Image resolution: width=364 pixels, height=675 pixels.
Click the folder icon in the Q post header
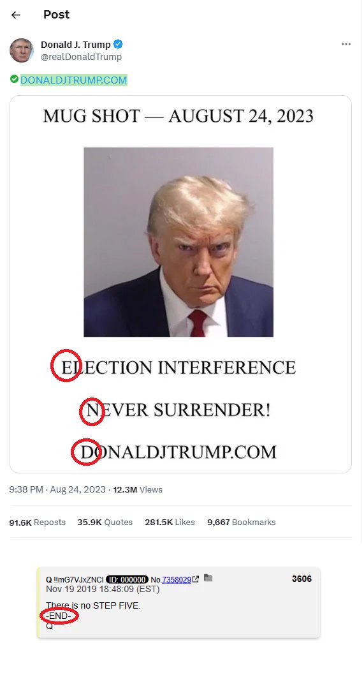pyautogui.click(x=208, y=578)
